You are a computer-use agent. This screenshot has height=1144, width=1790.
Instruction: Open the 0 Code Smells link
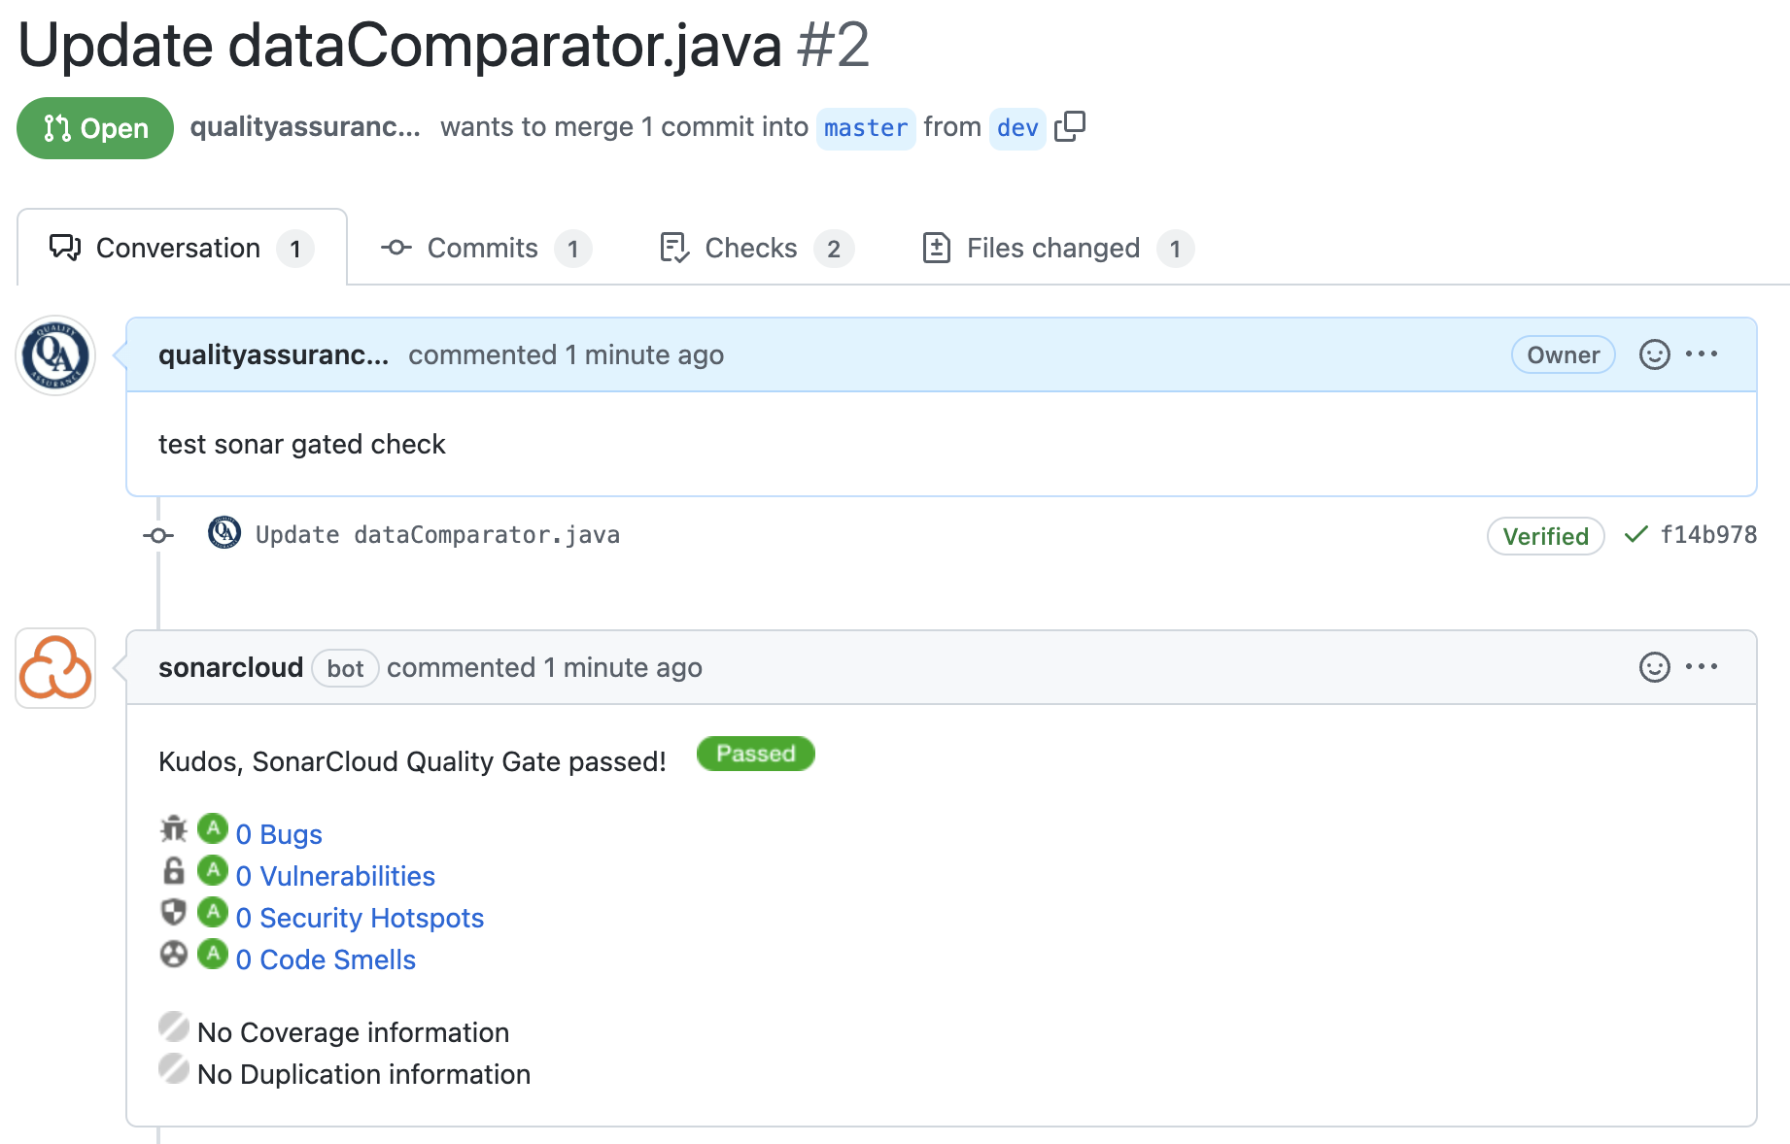click(x=326, y=959)
